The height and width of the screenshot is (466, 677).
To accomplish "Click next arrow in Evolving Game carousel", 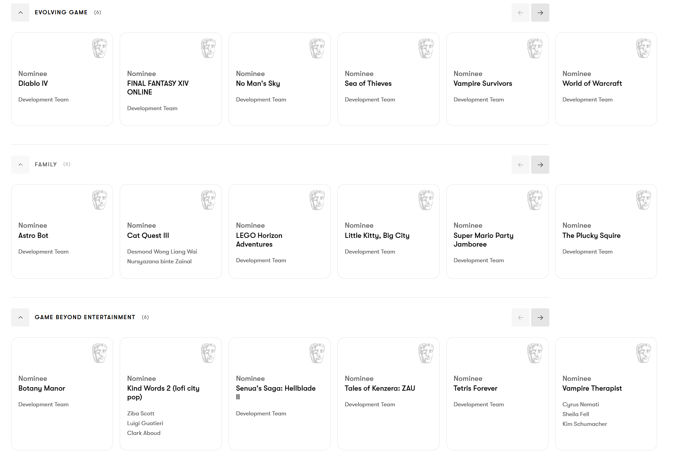I will (x=540, y=13).
